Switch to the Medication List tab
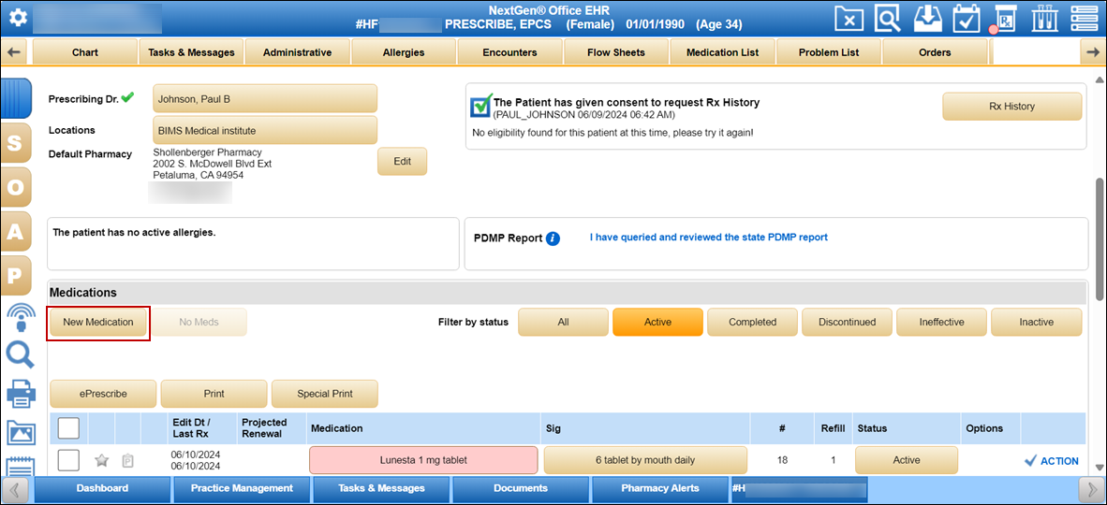Image resolution: width=1107 pixels, height=505 pixels. pos(722,52)
